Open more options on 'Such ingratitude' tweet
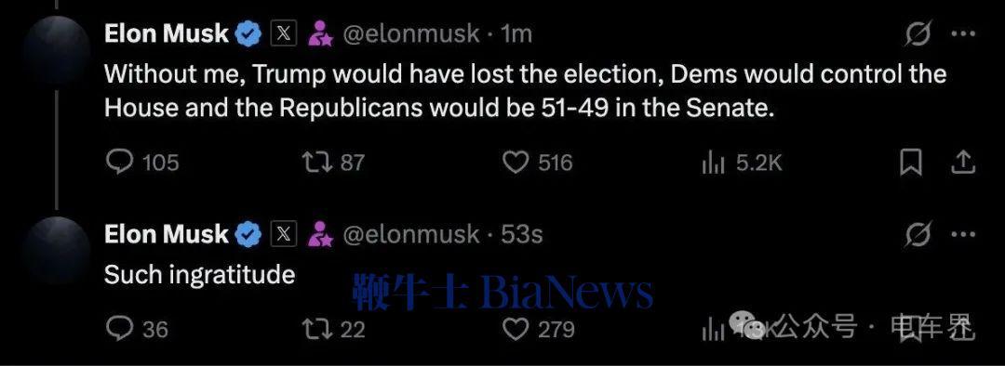 pos(963,235)
